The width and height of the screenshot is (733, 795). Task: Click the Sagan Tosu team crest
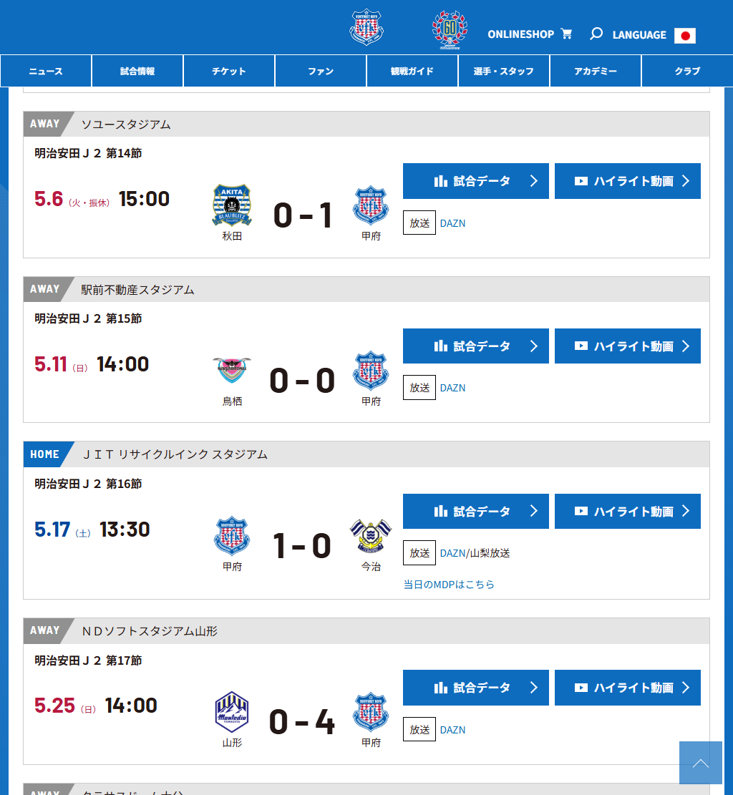(232, 371)
